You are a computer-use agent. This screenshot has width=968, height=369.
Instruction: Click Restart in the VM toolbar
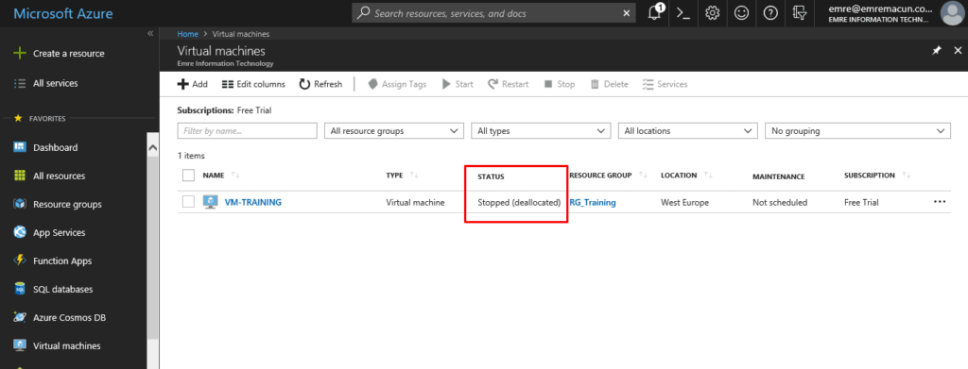point(508,84)
